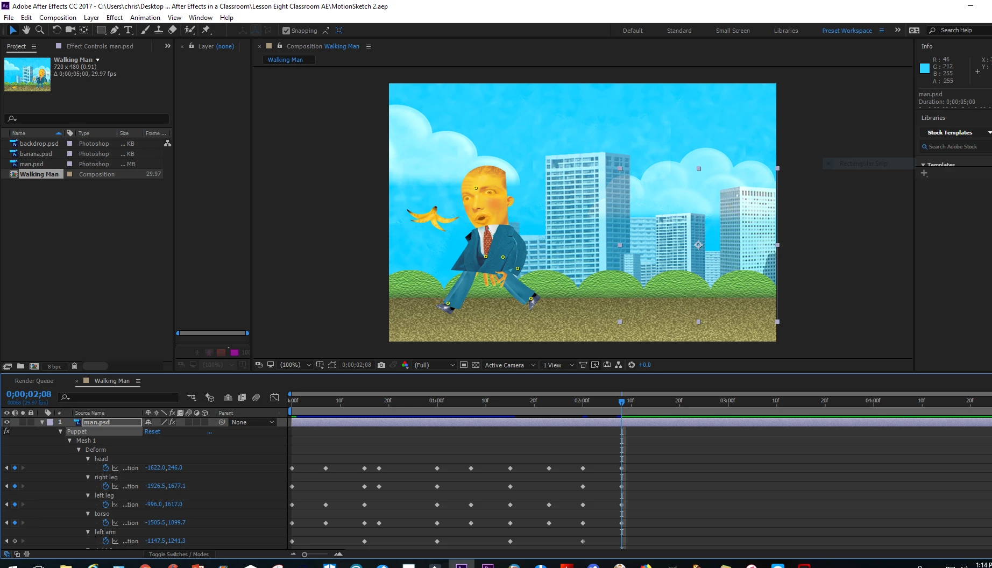Hide the man.psd layer with eye icon
Viewport: 992px width, 568px height.
(6, 422)
